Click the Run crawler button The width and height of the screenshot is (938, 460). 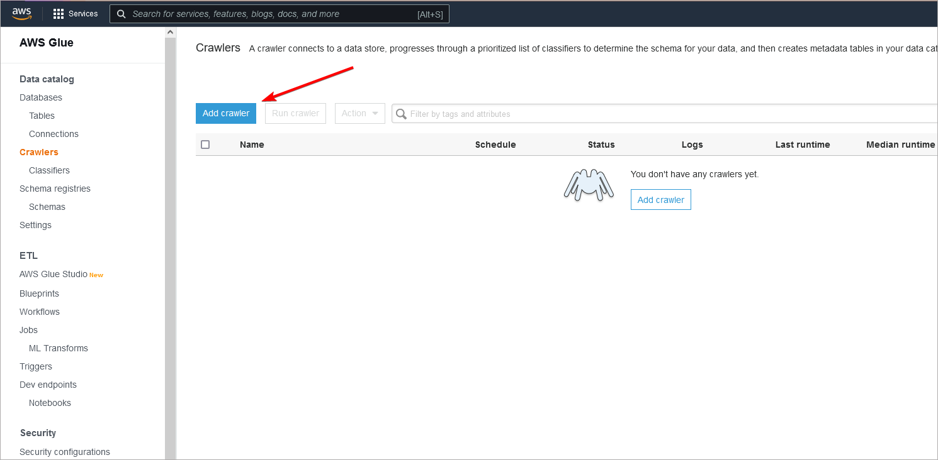(295, 113)
